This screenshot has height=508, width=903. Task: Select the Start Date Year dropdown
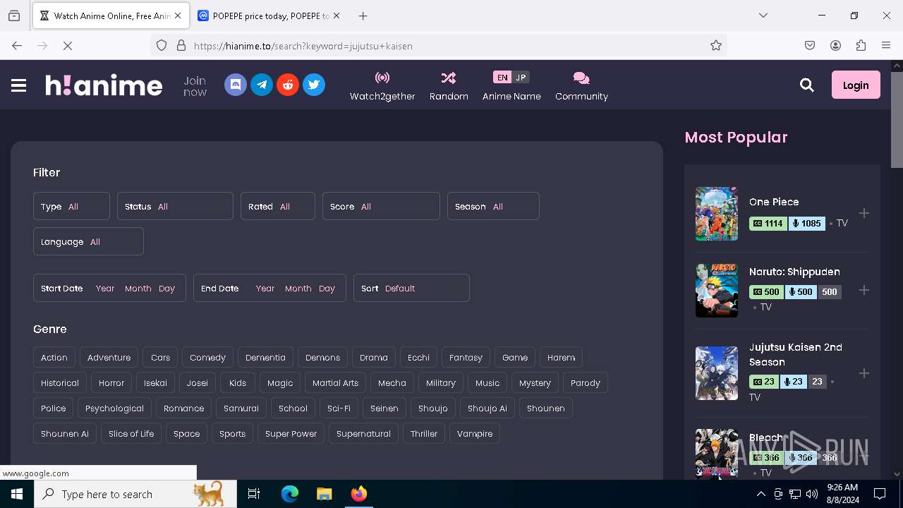pos(105,289)
